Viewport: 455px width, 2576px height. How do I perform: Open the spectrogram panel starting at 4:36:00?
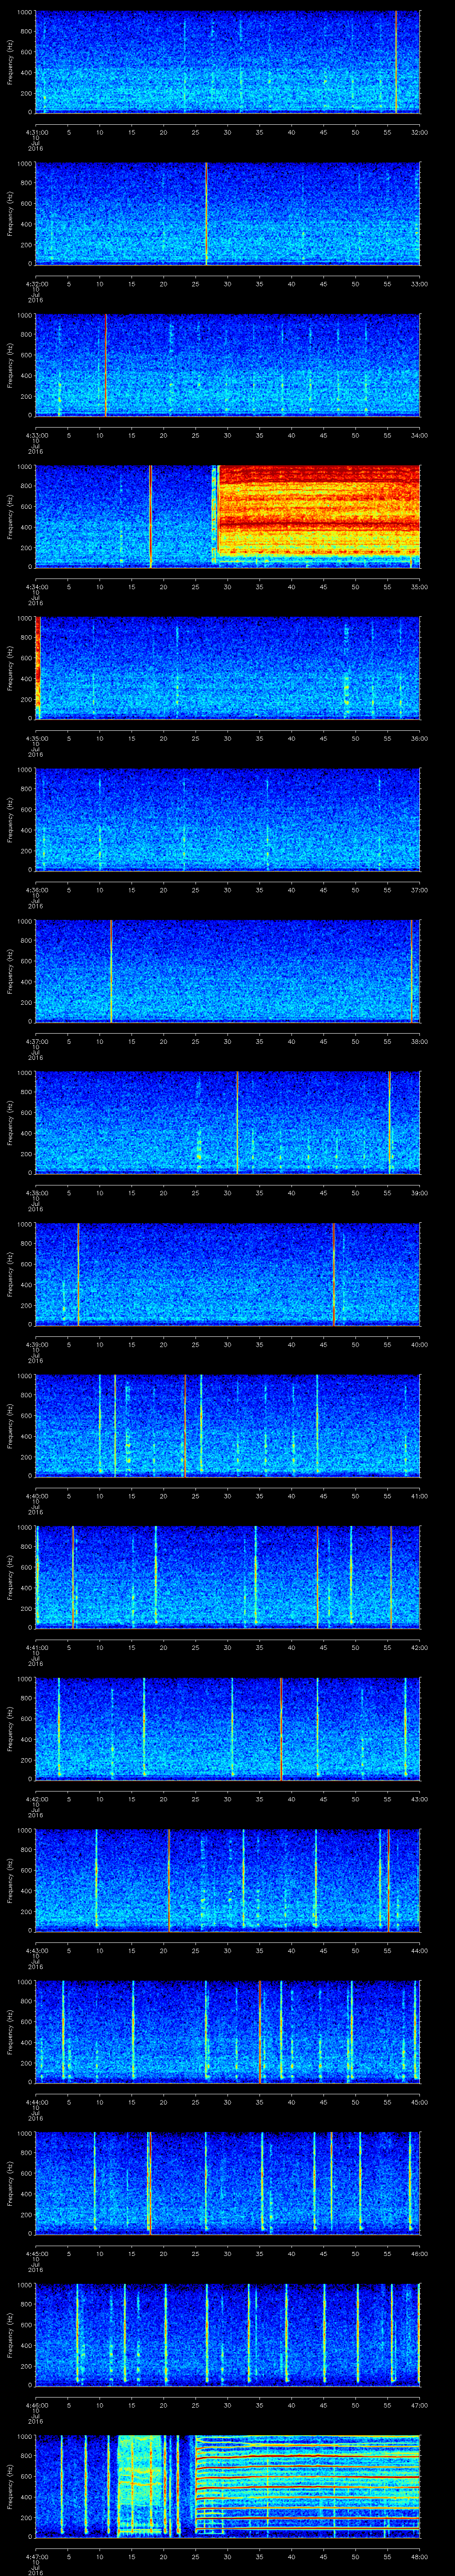click(227, 819)
